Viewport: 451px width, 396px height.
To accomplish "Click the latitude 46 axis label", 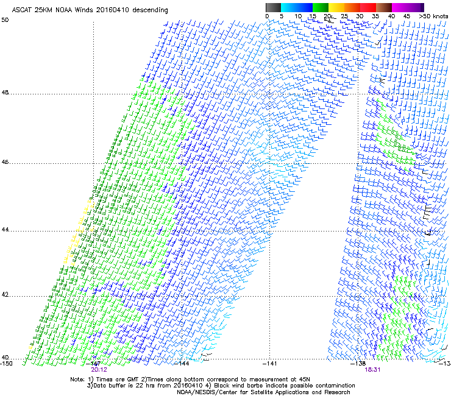I will pyautogui.click(x=5, y=162).
